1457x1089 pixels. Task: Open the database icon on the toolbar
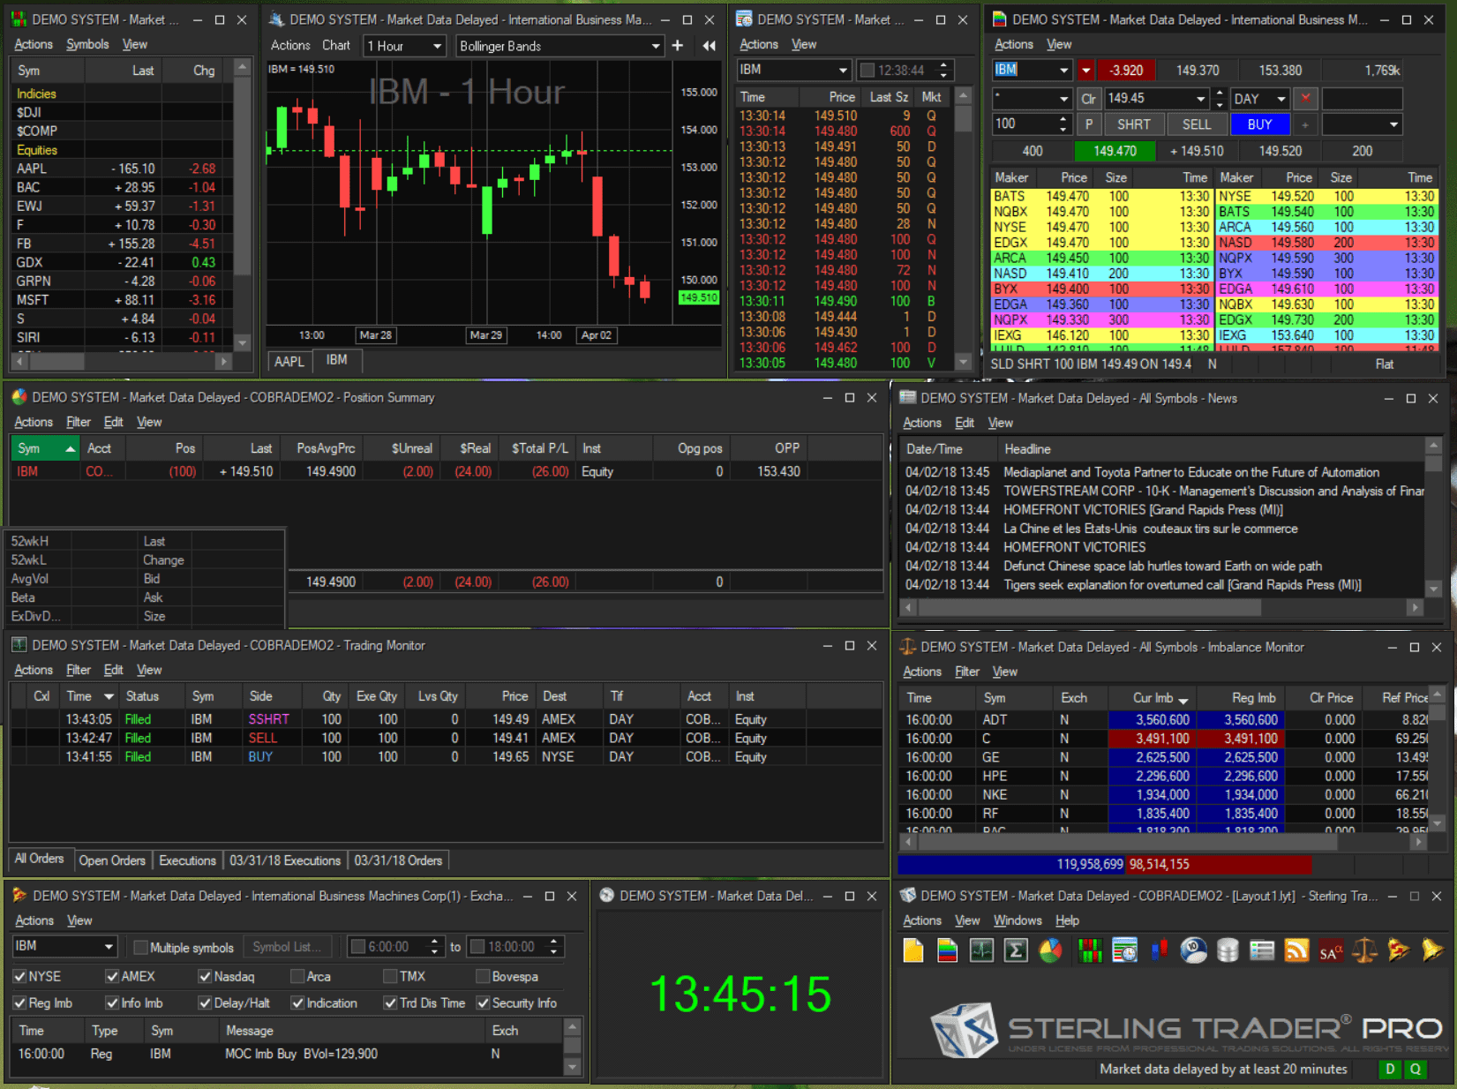(1228, 950)
